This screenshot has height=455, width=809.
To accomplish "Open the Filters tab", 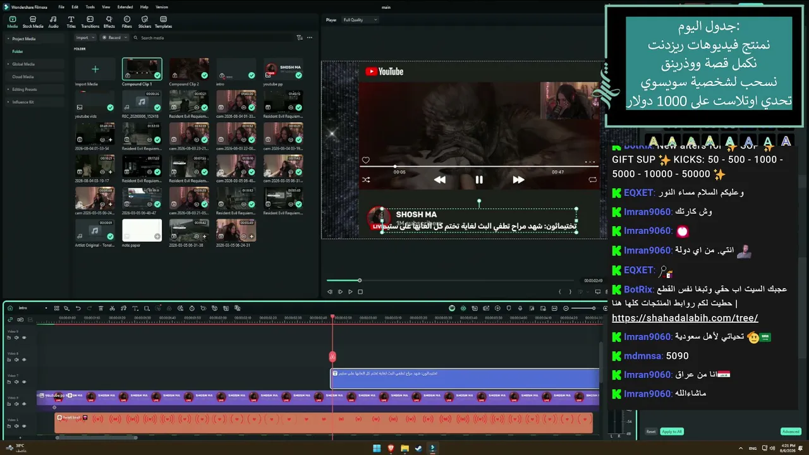I will point(127,22).
